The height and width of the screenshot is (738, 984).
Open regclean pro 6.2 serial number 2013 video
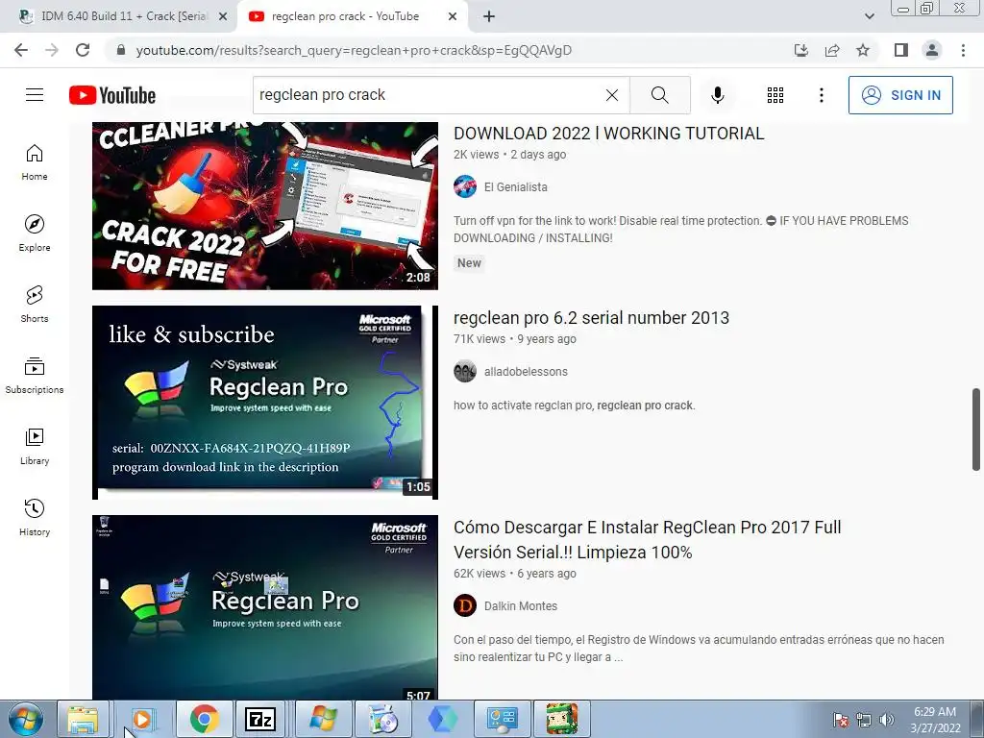[x=591, y=318]
